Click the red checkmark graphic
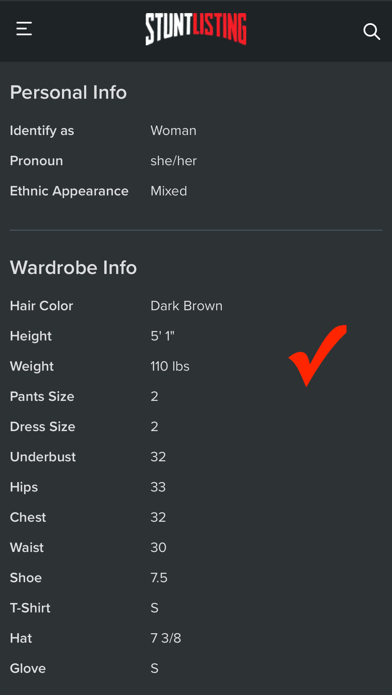Viewport: 392px width, 695px height. 317,356
